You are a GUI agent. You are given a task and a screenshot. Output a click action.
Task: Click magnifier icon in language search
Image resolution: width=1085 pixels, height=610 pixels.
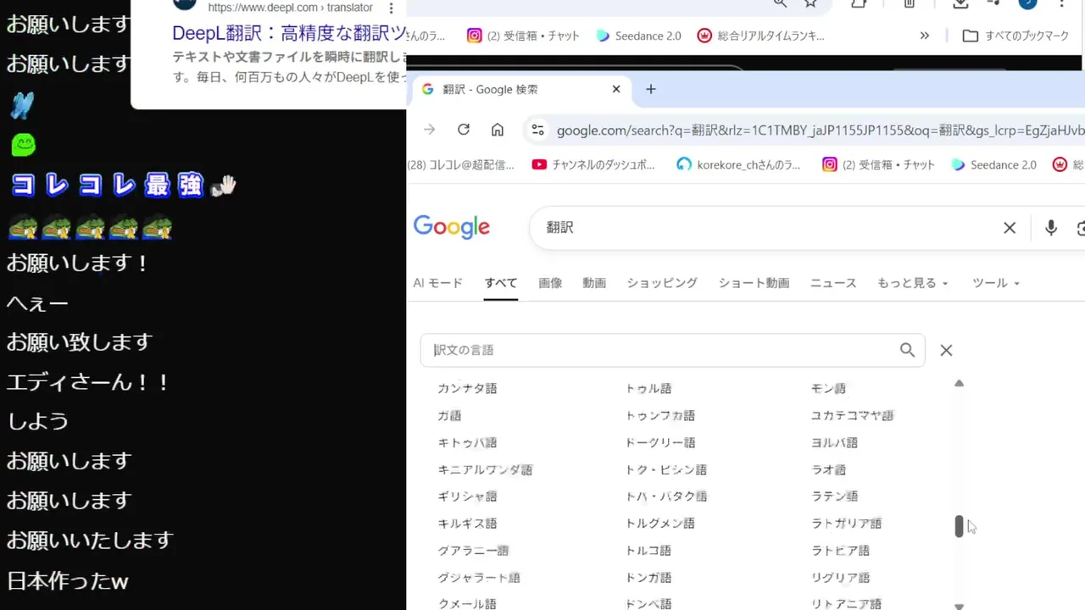[907, 350]
